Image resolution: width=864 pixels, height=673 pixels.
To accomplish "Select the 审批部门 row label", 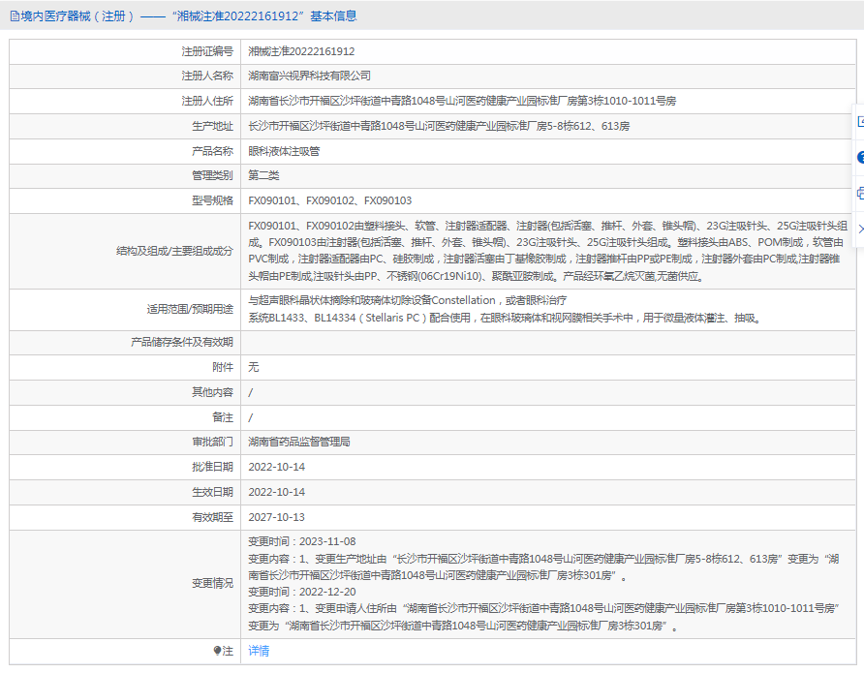I will tap(212, 442).
